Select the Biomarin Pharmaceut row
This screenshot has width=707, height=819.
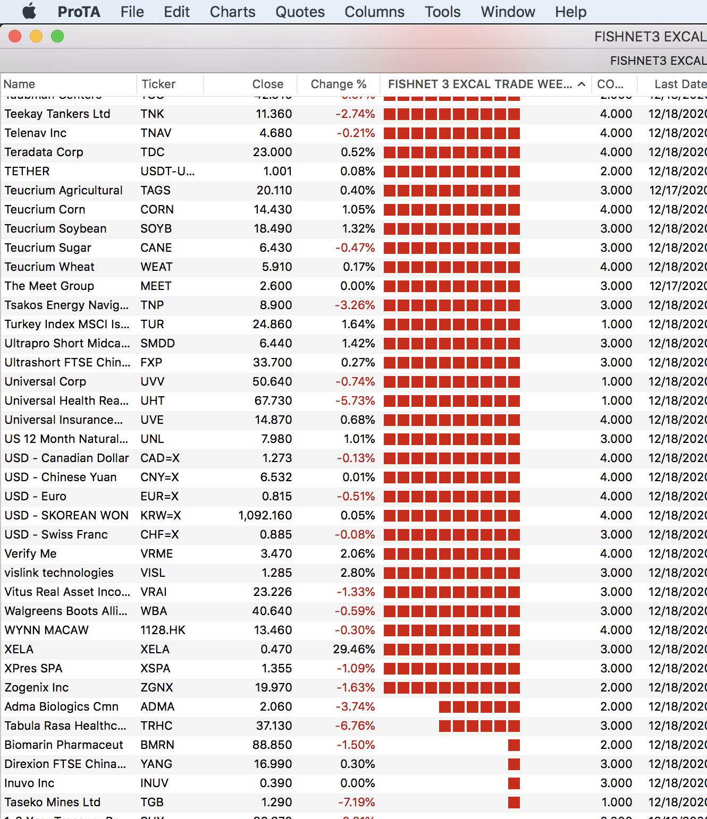tap(353, 745)
